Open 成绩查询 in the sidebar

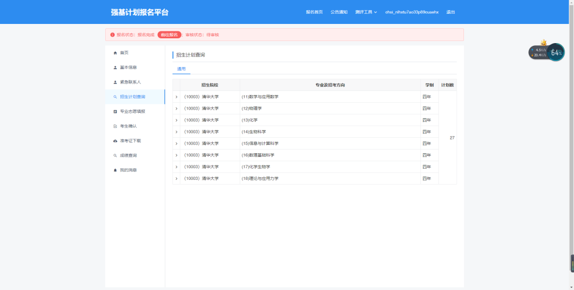click(135, 155)
